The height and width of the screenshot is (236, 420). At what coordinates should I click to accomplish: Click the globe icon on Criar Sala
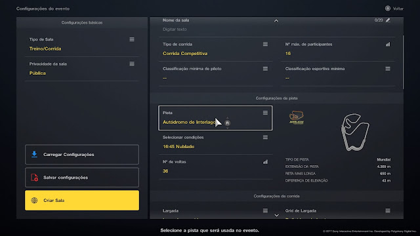(x=34, y=201)
